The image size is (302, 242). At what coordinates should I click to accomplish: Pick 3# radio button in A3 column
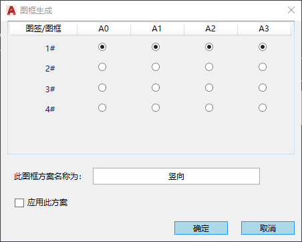(263, 88)
